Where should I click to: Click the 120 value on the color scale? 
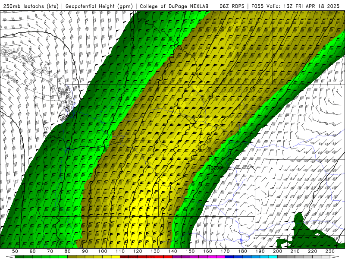[138, 251]
